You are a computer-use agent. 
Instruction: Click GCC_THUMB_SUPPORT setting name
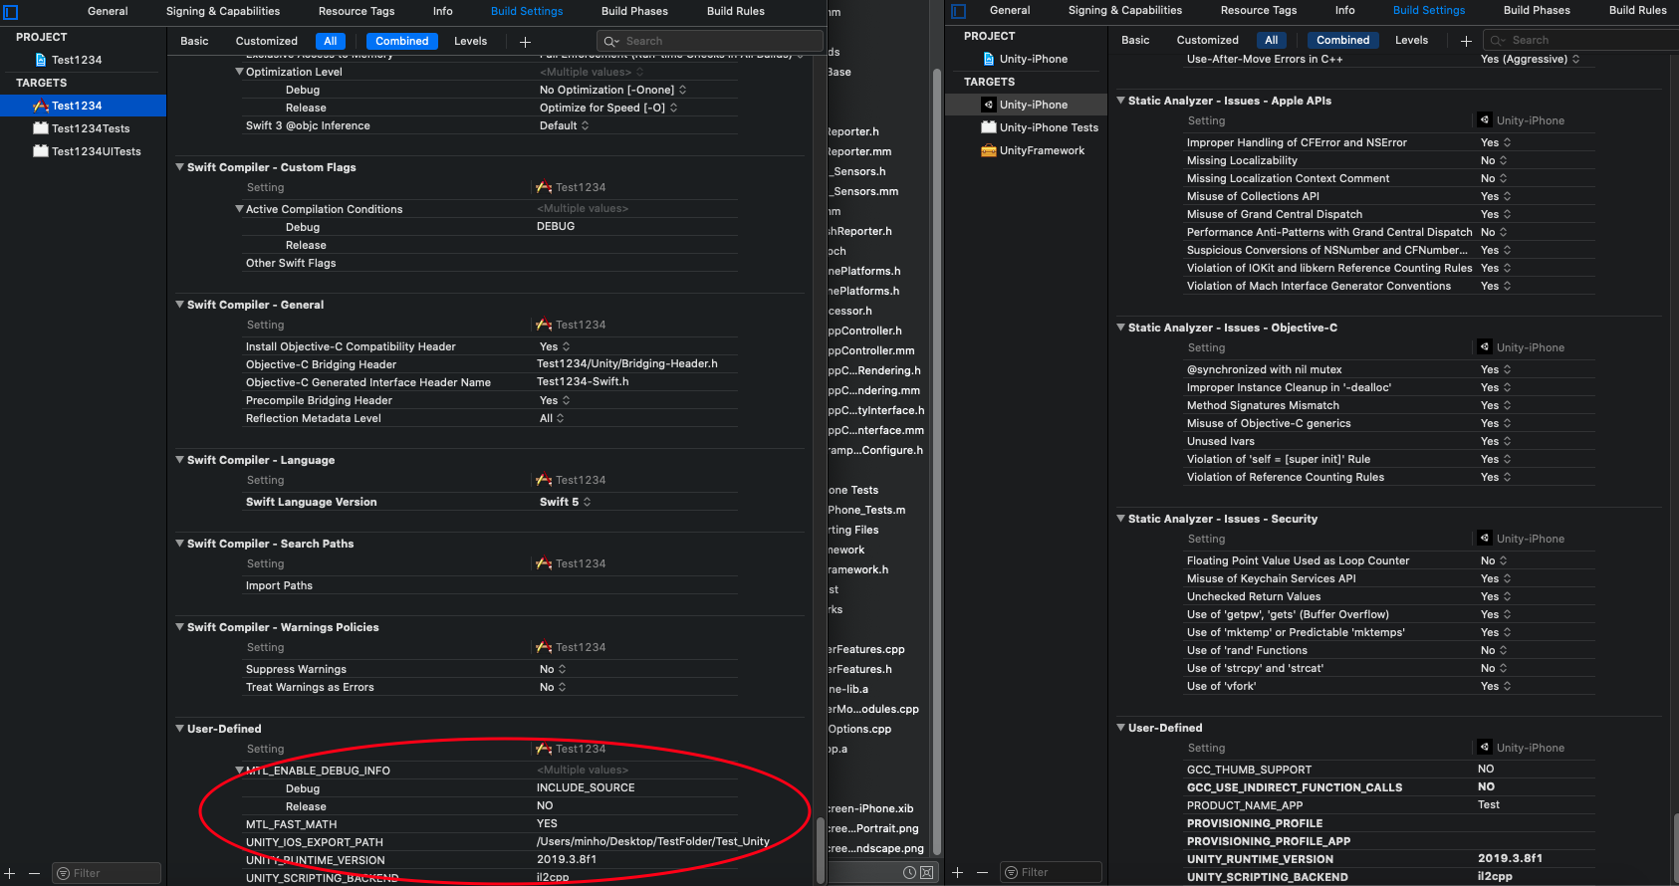click(1249, 770)
